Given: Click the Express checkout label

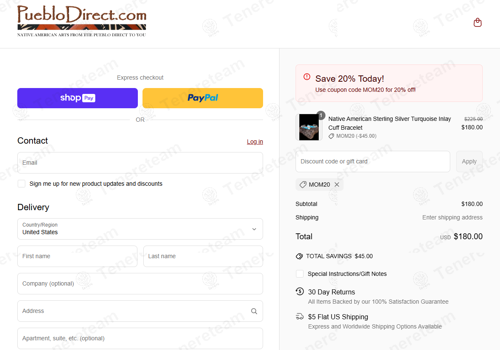Looking at the screenshot, I should [140, 77].
